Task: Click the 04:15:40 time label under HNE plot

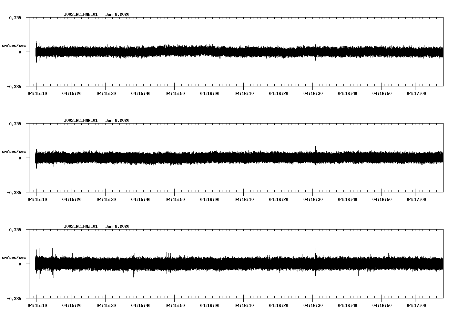Action: point(141,94)
